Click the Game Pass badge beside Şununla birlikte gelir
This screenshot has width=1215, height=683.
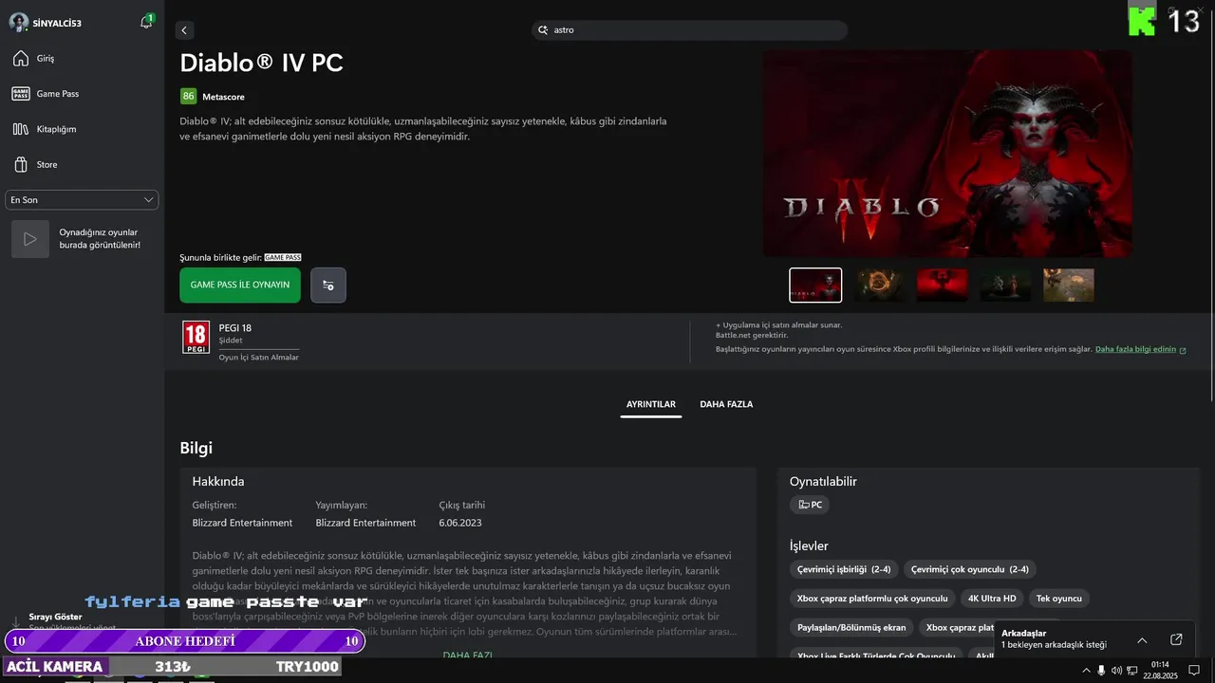click(283, 257)
